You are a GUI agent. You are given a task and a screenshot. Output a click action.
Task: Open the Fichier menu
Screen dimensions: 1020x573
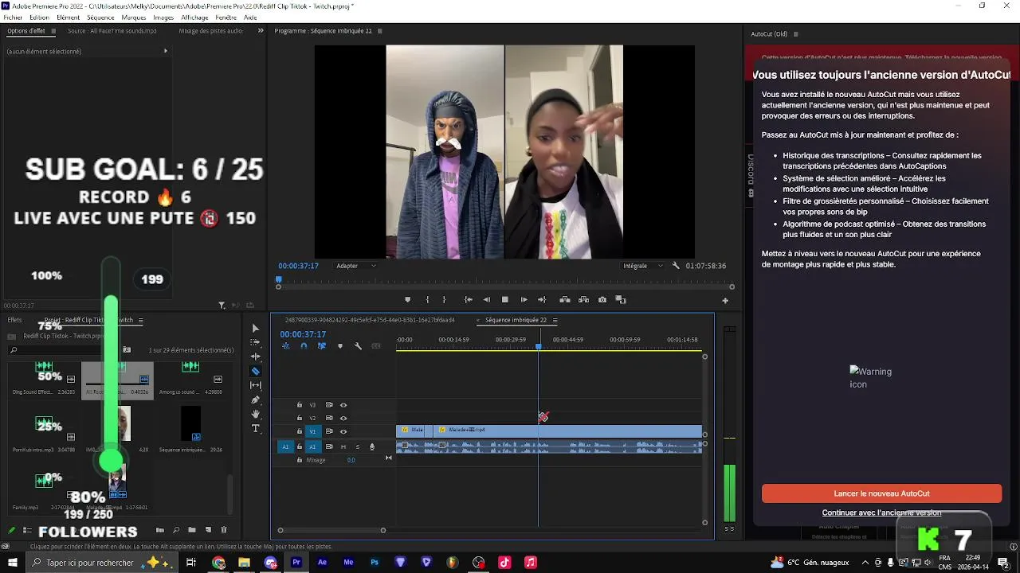coord(13,17)
